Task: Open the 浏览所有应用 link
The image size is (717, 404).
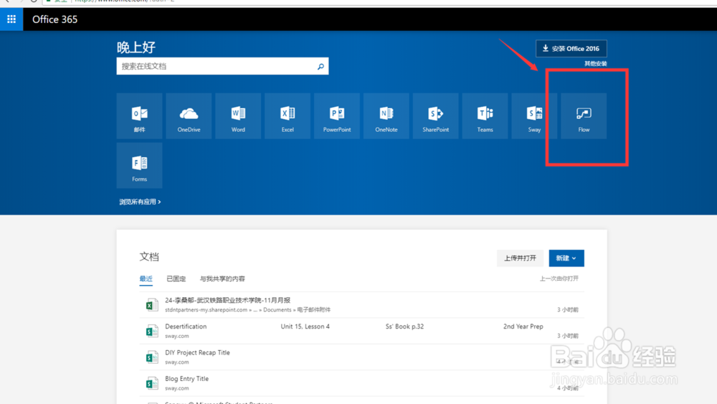Action: point(140,202)
